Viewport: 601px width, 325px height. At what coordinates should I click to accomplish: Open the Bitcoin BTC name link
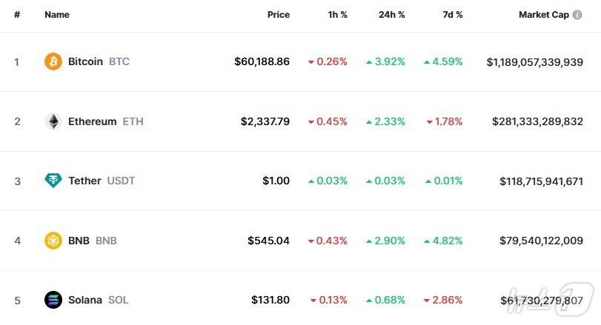coord(98,61)
